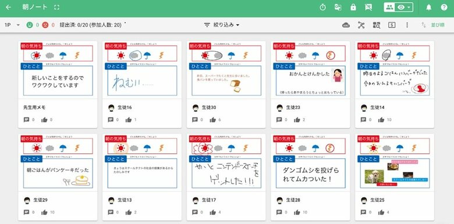Open the 先生用メモ note thumbnail
Screen dimensions: 454x224
58,70
